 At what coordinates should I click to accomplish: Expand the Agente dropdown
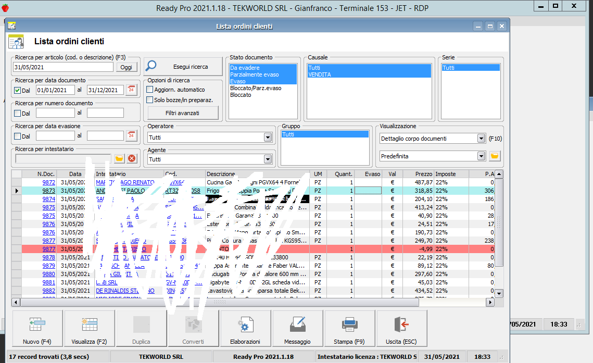point(268,159)
